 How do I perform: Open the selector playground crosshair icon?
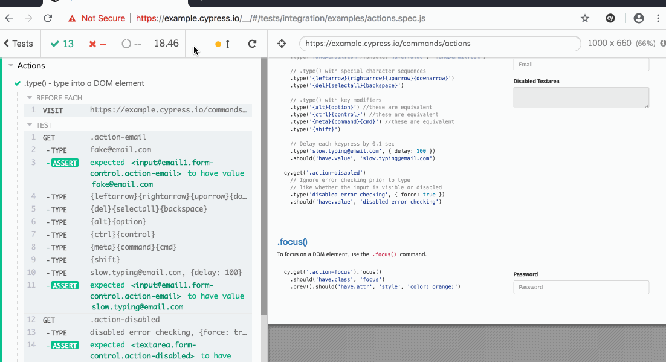[x=282, y=44]
